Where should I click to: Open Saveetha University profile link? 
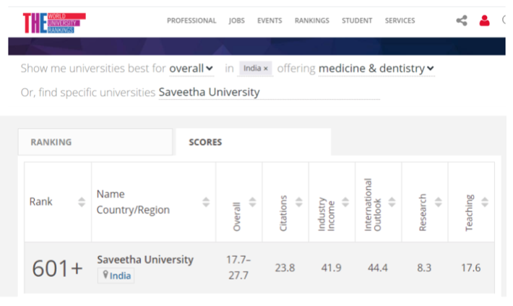click(x=145, y=260)
